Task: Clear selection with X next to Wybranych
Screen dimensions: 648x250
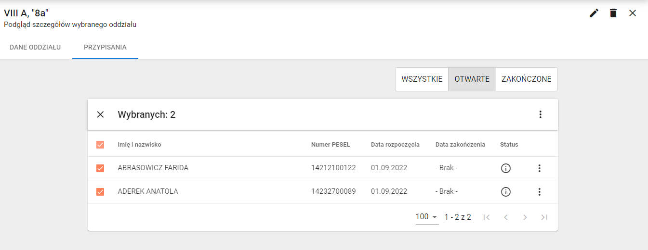Action: point(100,114)
